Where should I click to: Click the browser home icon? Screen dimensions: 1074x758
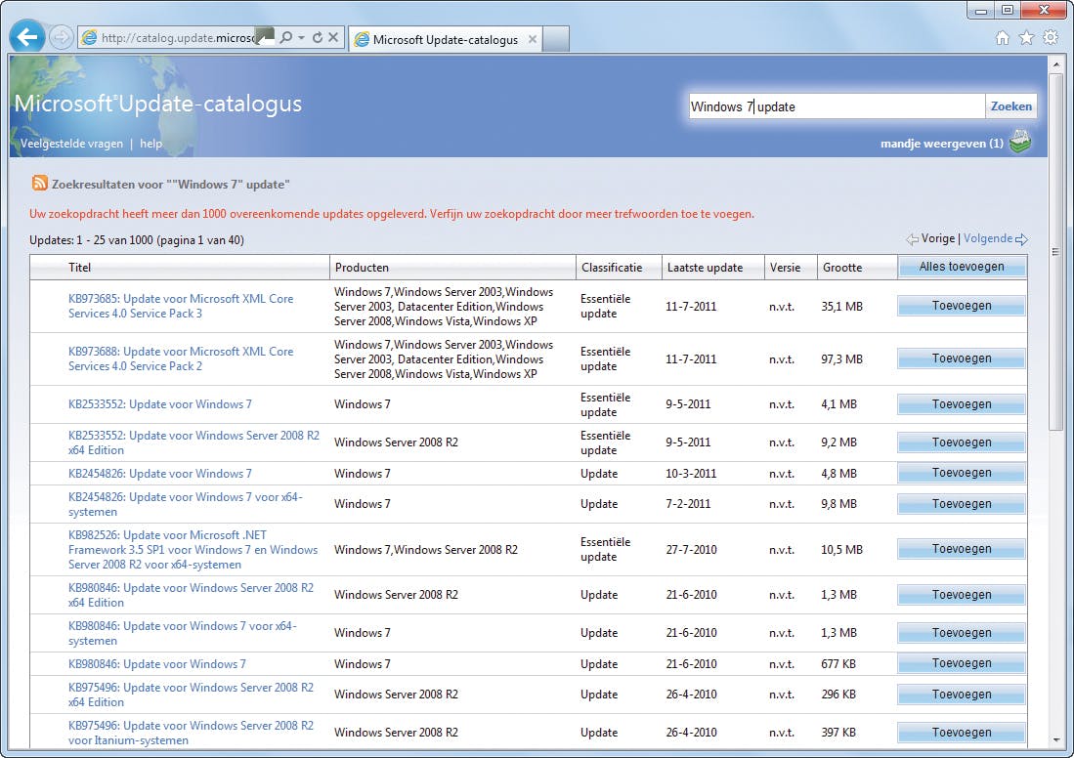tap(1002, 38)
